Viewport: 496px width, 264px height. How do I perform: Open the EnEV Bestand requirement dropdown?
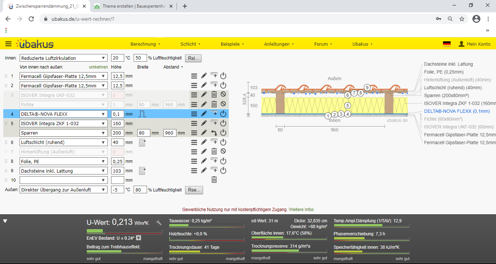coord(138,238)
